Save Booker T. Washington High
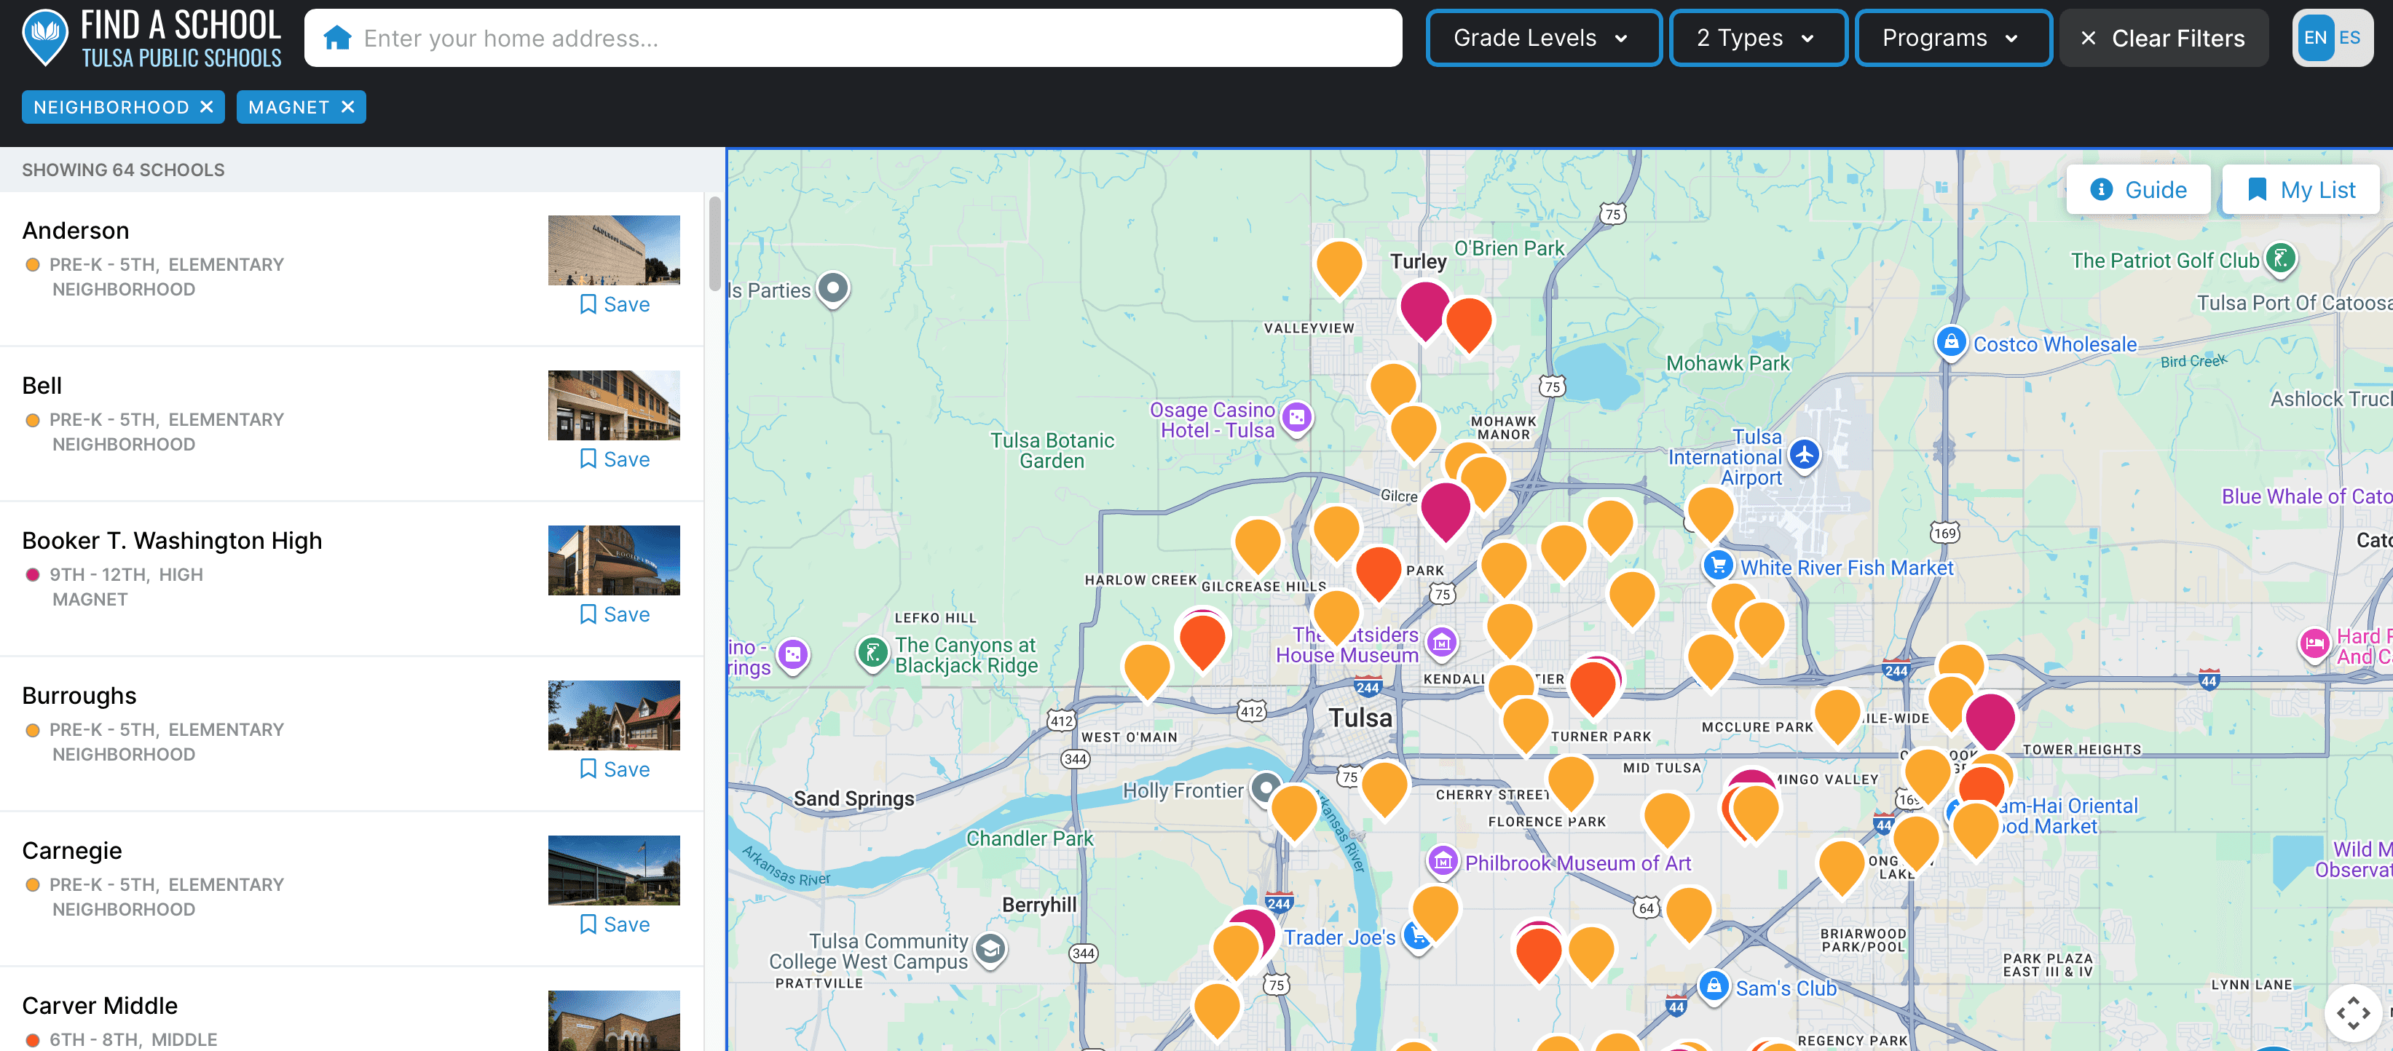2393x1051 pixels. [x=614, y=614]
